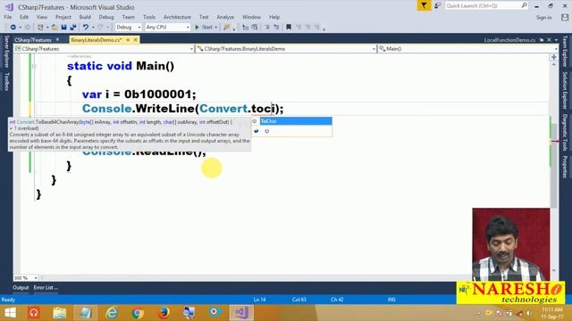Open the Help menu
Viewport: 572px width, 321px height.
tap(274, 17)
